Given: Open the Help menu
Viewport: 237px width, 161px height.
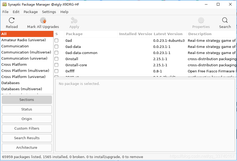Looking at the screenshot, I should pyautogui.click(x=64, y=12).
